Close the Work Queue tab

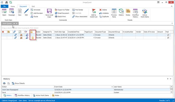pyautogui.click(x=17, y=23)
